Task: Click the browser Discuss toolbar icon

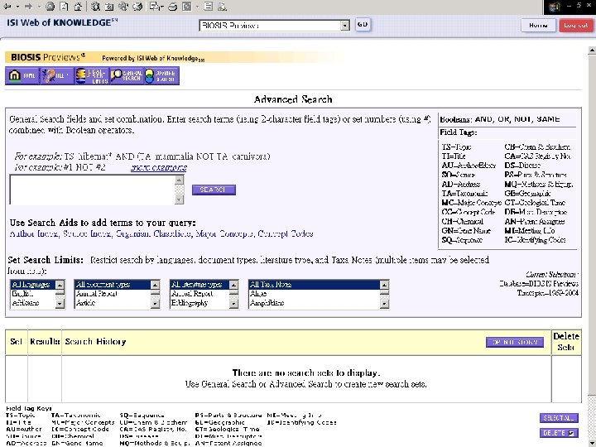Action: coord(208,6)
